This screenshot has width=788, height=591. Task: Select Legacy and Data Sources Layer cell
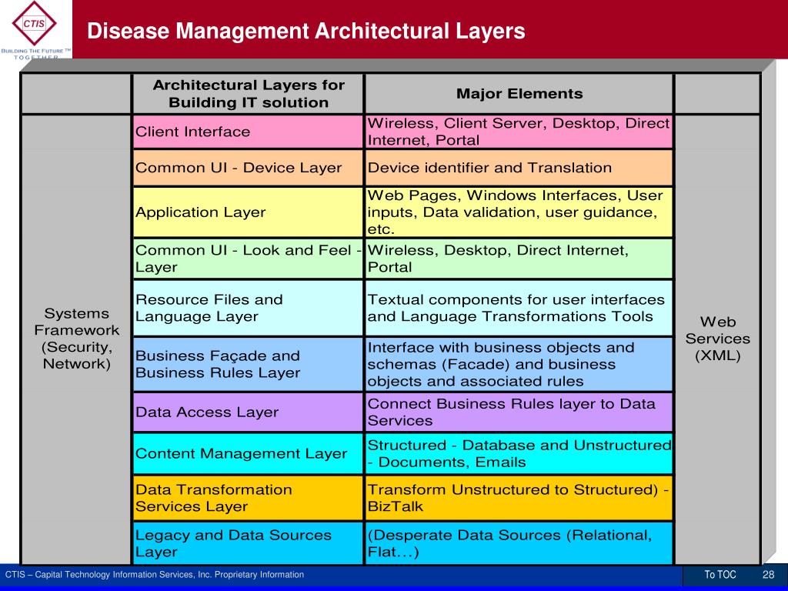[x=249, y=543]
